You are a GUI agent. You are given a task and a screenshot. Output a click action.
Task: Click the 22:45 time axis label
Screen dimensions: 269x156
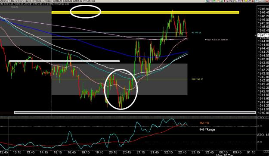[182, 152]
